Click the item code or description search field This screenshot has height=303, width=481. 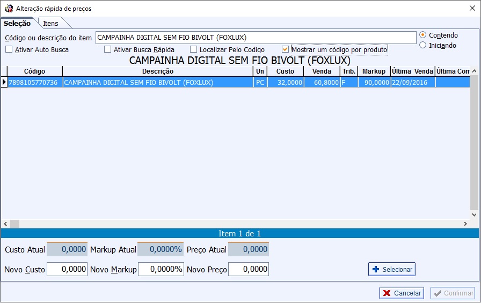pyautogui.click(x=256, y=38)
